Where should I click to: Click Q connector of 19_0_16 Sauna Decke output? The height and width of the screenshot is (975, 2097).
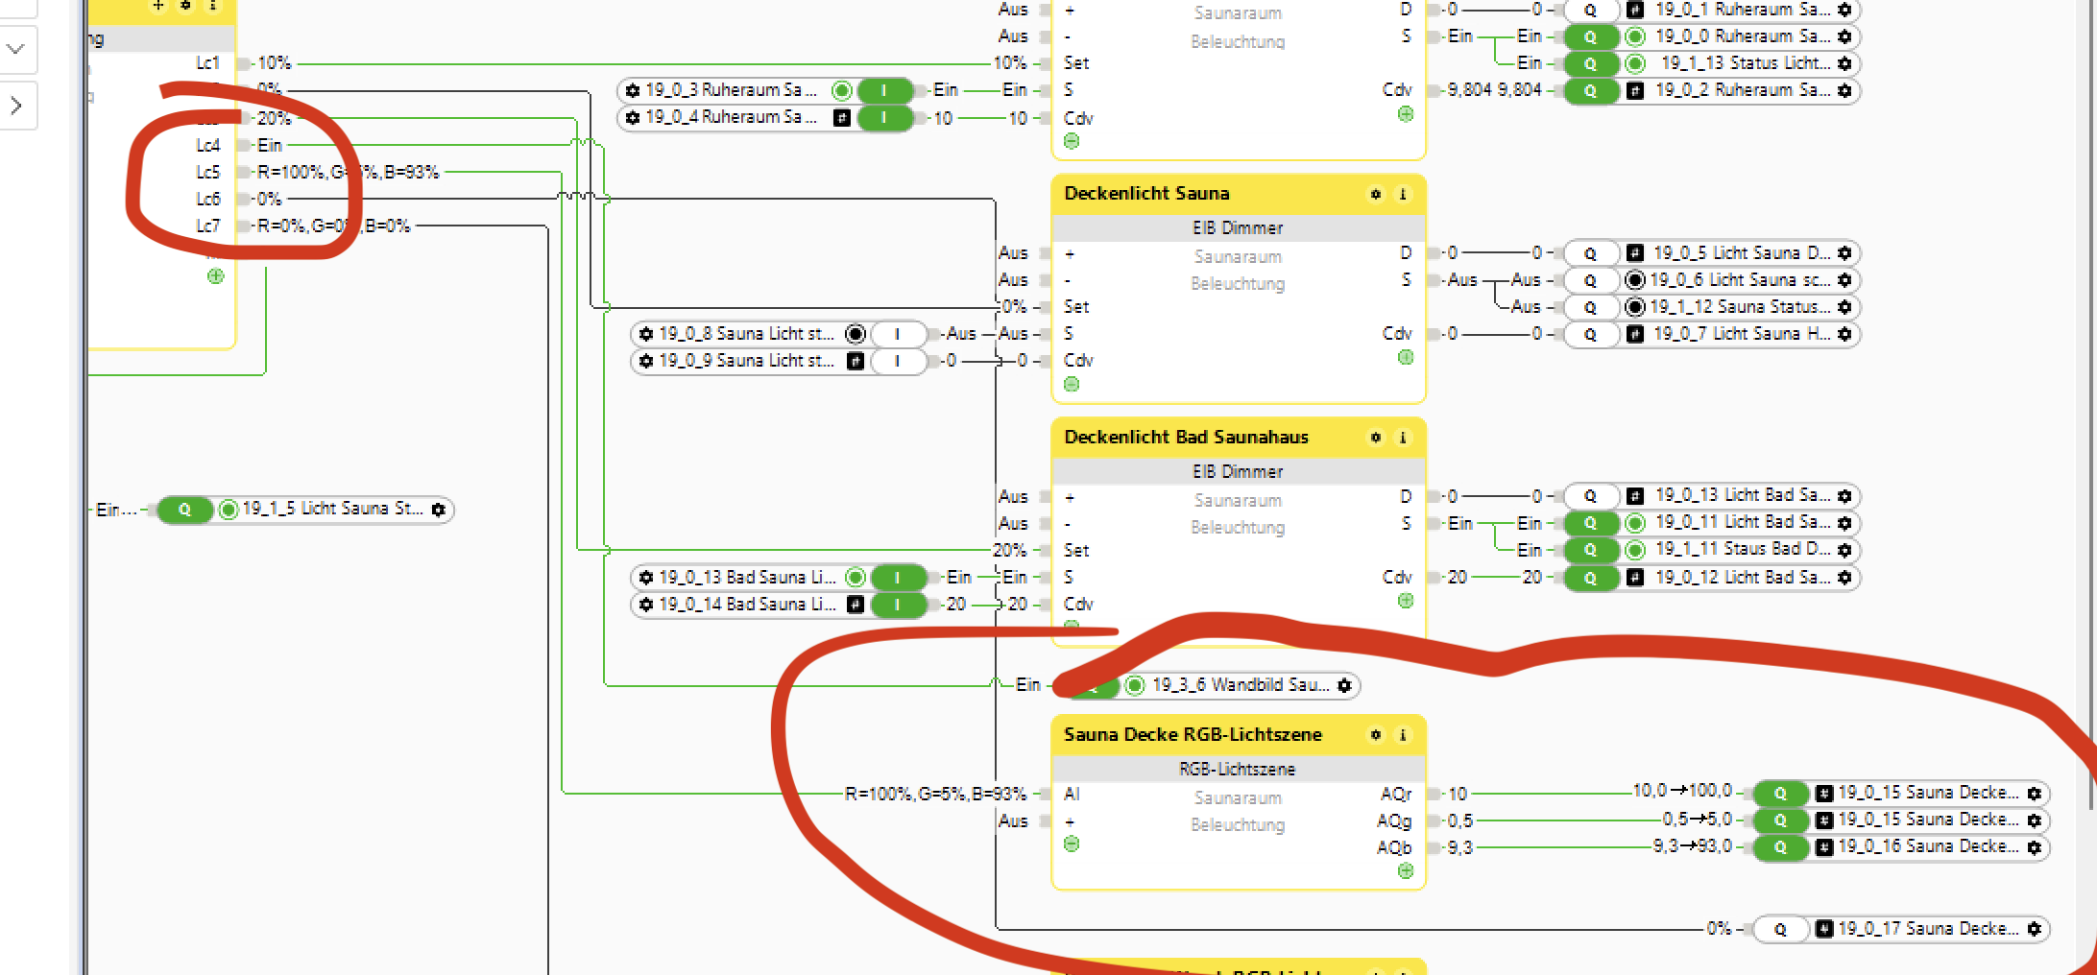pyautogui.click(x=1780, y=847)
